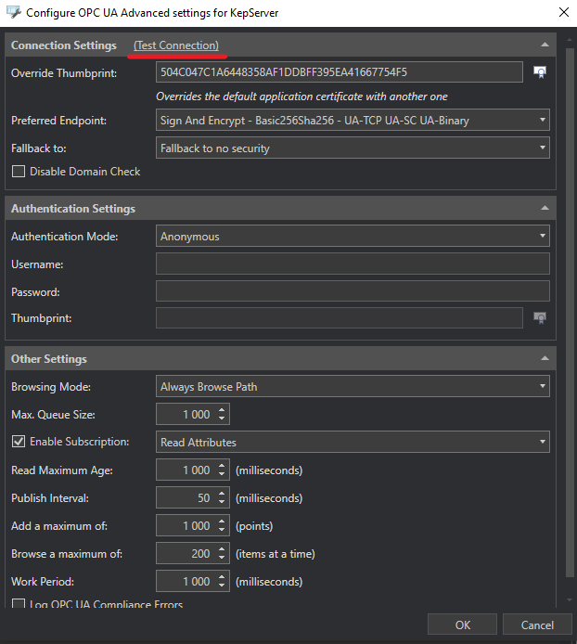The width and height of the screenshot is (577, 644).
Task: Decrease Add a maximum of points
Action: point(222,530)
